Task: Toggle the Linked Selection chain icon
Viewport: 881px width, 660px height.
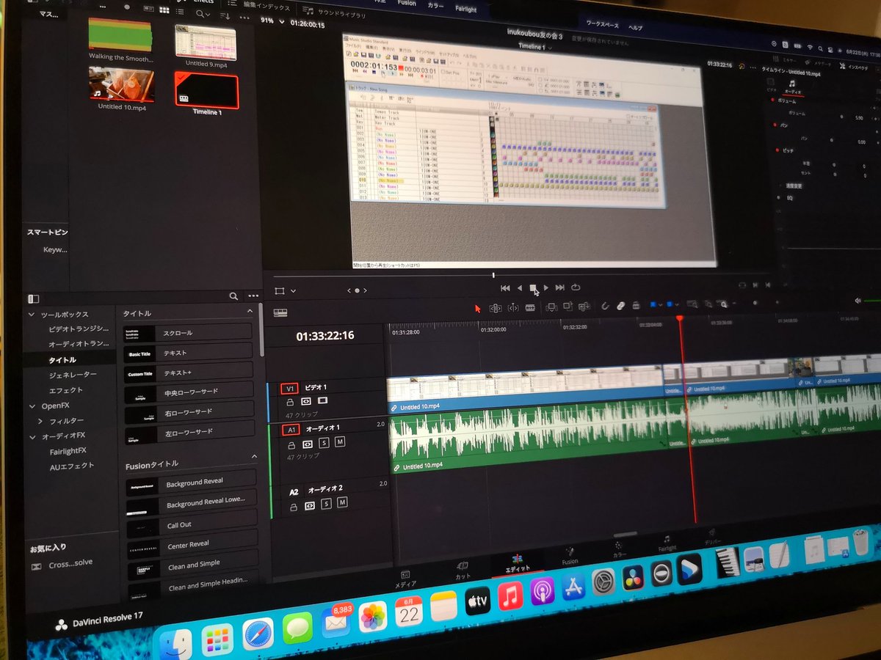Action: (x=621, y=305)
